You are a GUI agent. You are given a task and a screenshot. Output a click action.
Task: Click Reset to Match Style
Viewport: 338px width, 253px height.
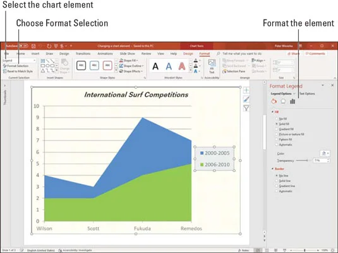coord(18,71)
